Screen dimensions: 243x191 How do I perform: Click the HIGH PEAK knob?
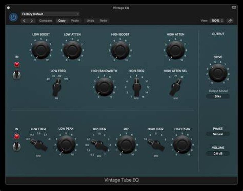pyautogui.click(x=182, y=145)
